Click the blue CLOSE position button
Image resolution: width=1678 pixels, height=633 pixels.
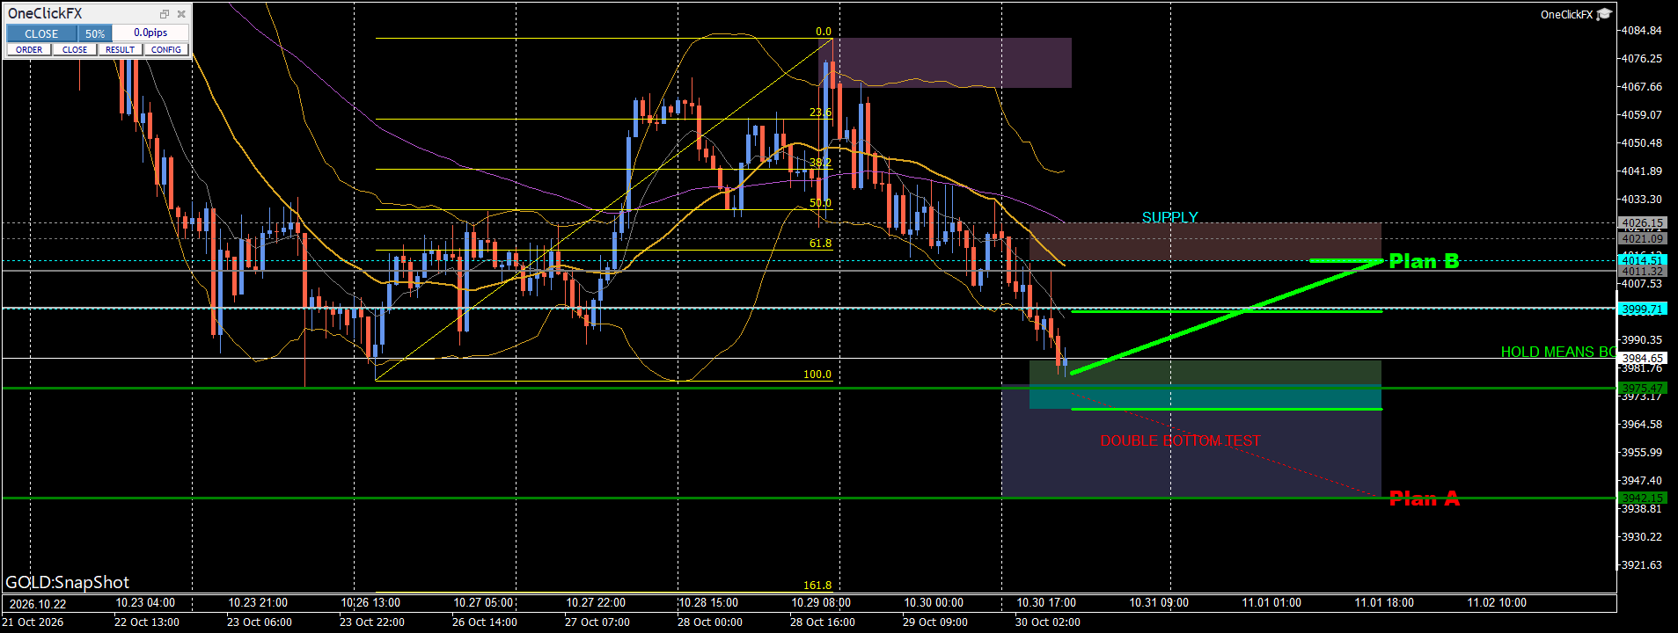coord(41,33)
